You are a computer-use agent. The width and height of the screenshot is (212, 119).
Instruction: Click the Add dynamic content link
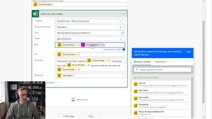[113, 50]
